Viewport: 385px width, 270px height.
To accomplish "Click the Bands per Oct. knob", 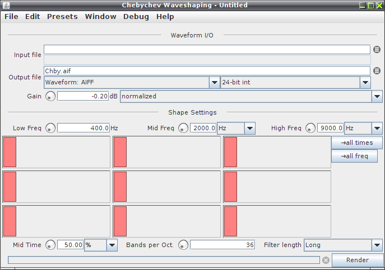I will (183, 245).
